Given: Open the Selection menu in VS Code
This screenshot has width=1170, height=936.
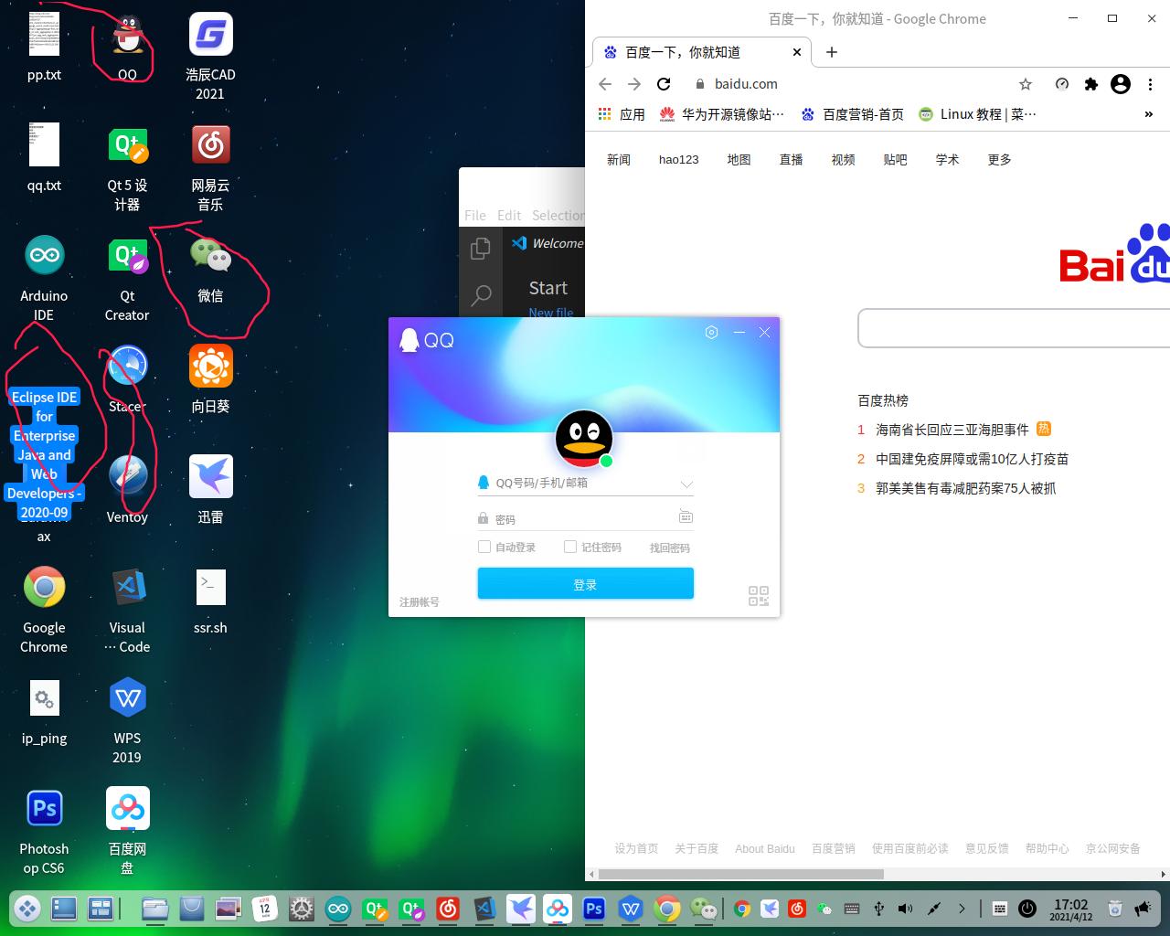Looking at the screenshot, I should point(558,216).
